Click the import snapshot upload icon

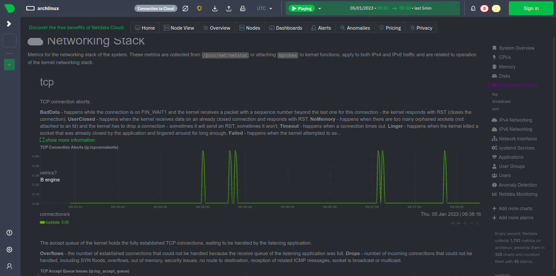click(x=229, y=8)
